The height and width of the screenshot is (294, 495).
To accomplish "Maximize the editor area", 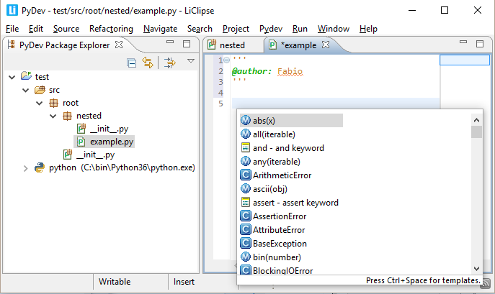I will pyautogui.click(x=480, y=44).
